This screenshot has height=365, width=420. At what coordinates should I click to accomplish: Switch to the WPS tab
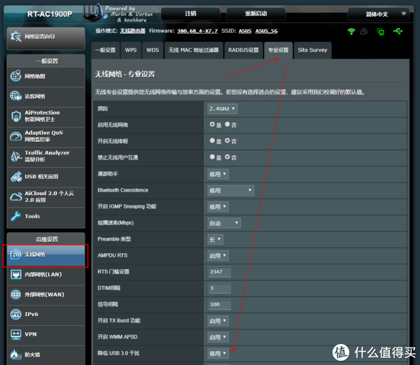click(x=131, y=50)
